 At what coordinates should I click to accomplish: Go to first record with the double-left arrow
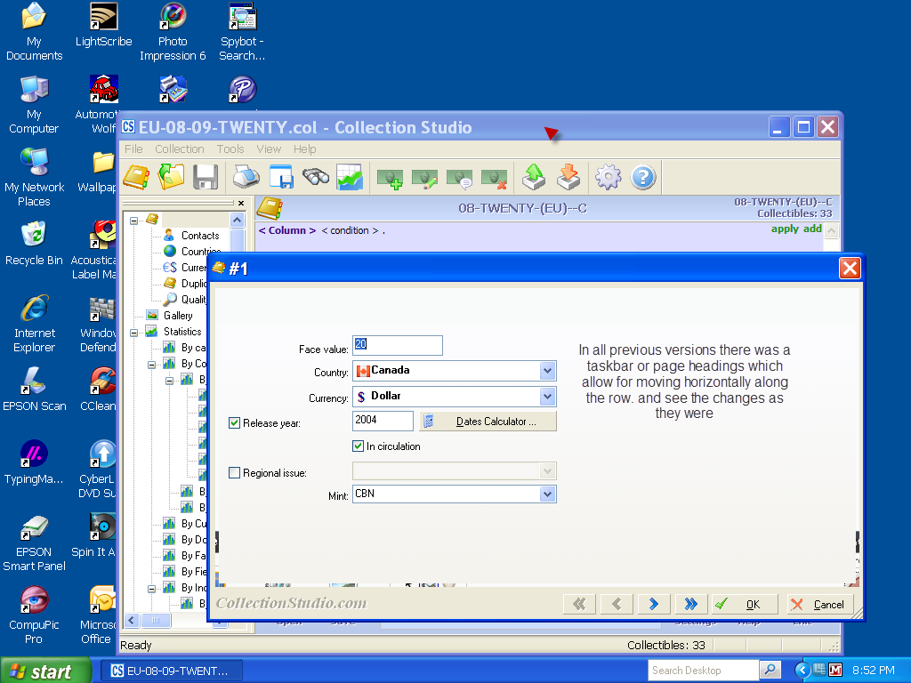pyautogui.click(x=579, y=604)
